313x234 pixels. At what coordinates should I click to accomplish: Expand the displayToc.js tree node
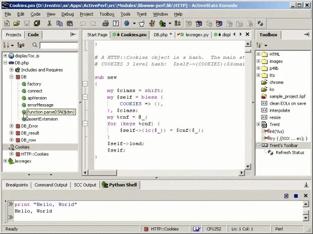pos(6,56)
